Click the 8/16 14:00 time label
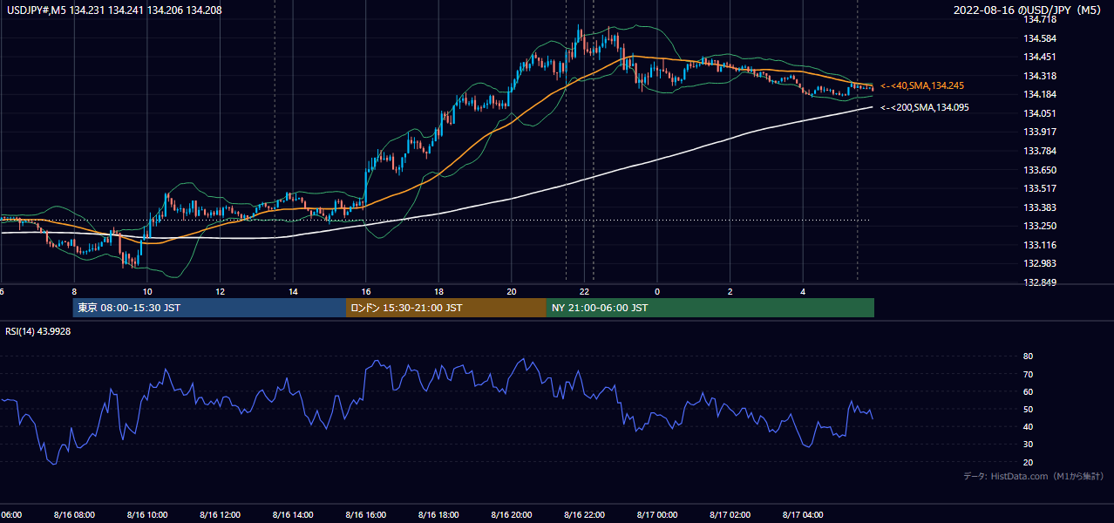 293,514
